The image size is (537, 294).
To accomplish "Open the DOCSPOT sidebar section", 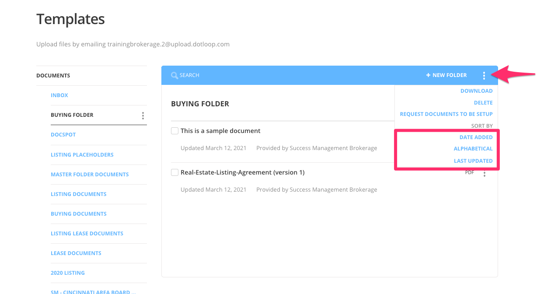I will pyautogui.click(x=63, y=134).
